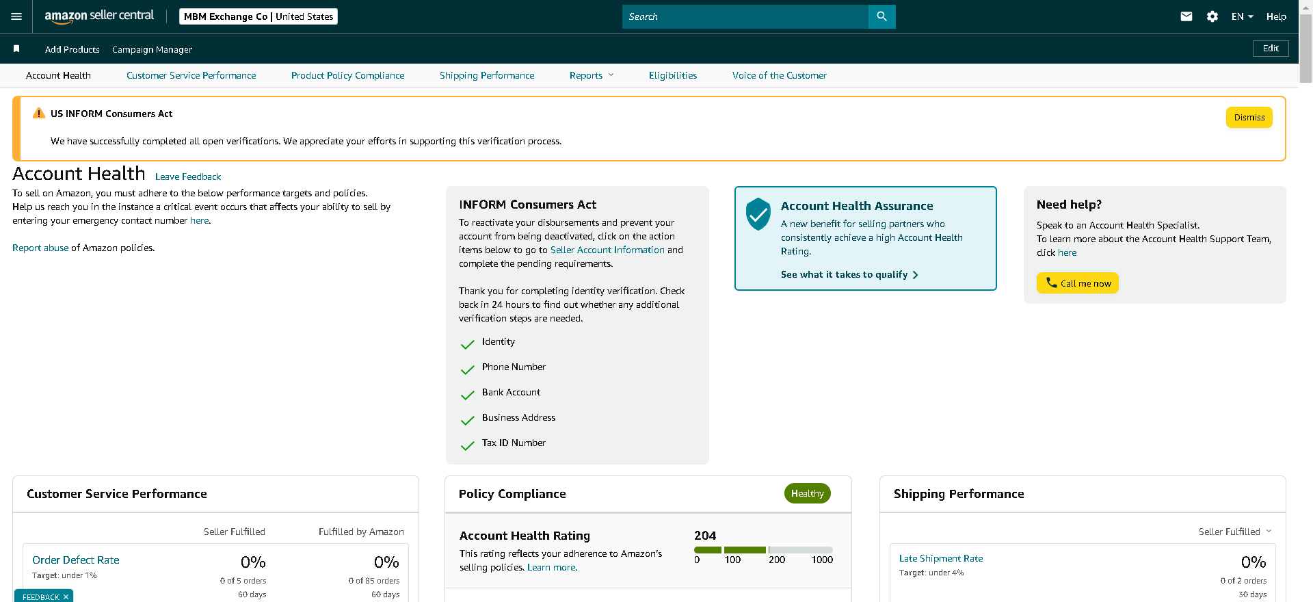Open the hamburger navigation menu

(16, 16)
